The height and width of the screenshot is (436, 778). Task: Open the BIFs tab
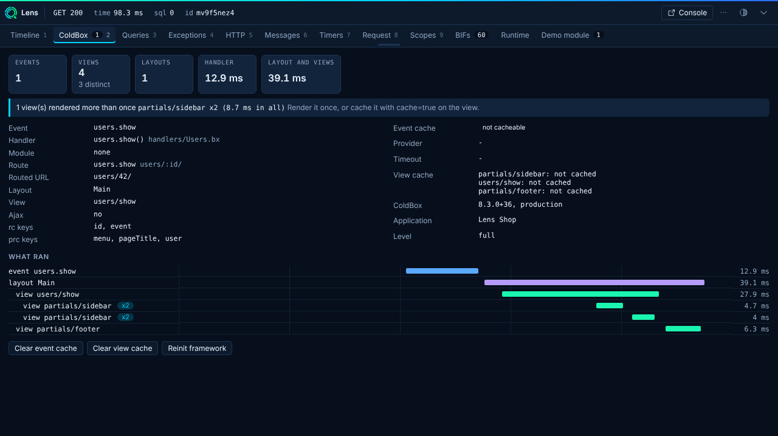click(471, 35)
